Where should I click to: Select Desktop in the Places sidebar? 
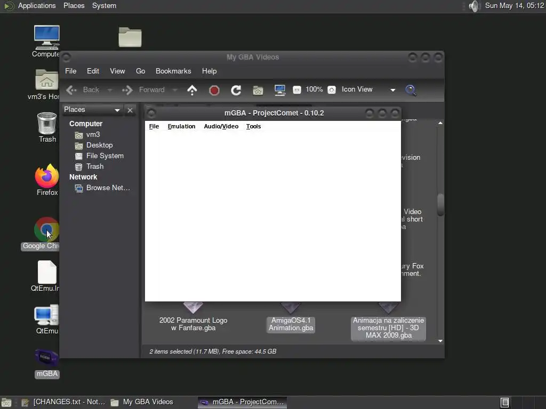point(94,145)
